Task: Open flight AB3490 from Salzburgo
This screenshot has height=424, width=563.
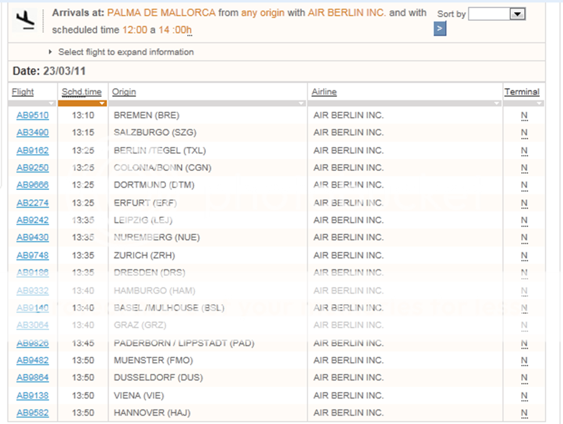Action: (x=32, y=133)
